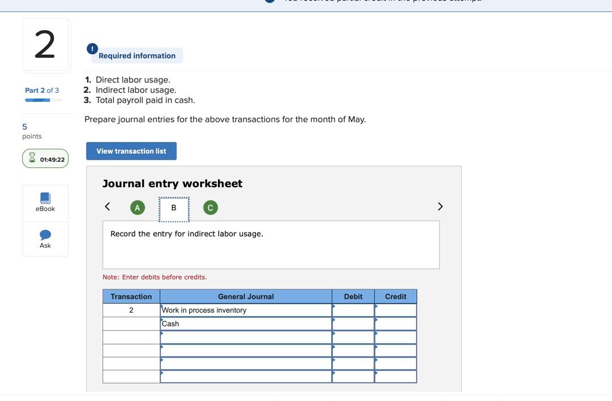Click the Work in process inventory Debit field

353,310
